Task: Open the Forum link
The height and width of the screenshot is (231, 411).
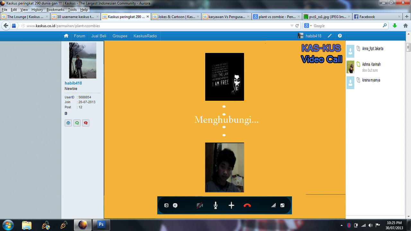Action: pos(80,36)
